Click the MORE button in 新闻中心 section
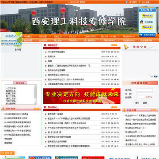 114,107
